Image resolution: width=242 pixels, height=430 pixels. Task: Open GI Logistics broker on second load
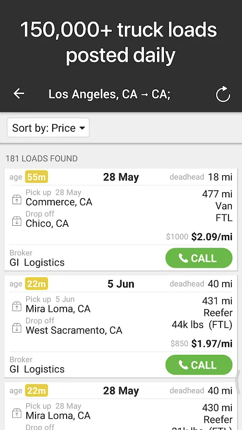[x=37, y=369]
